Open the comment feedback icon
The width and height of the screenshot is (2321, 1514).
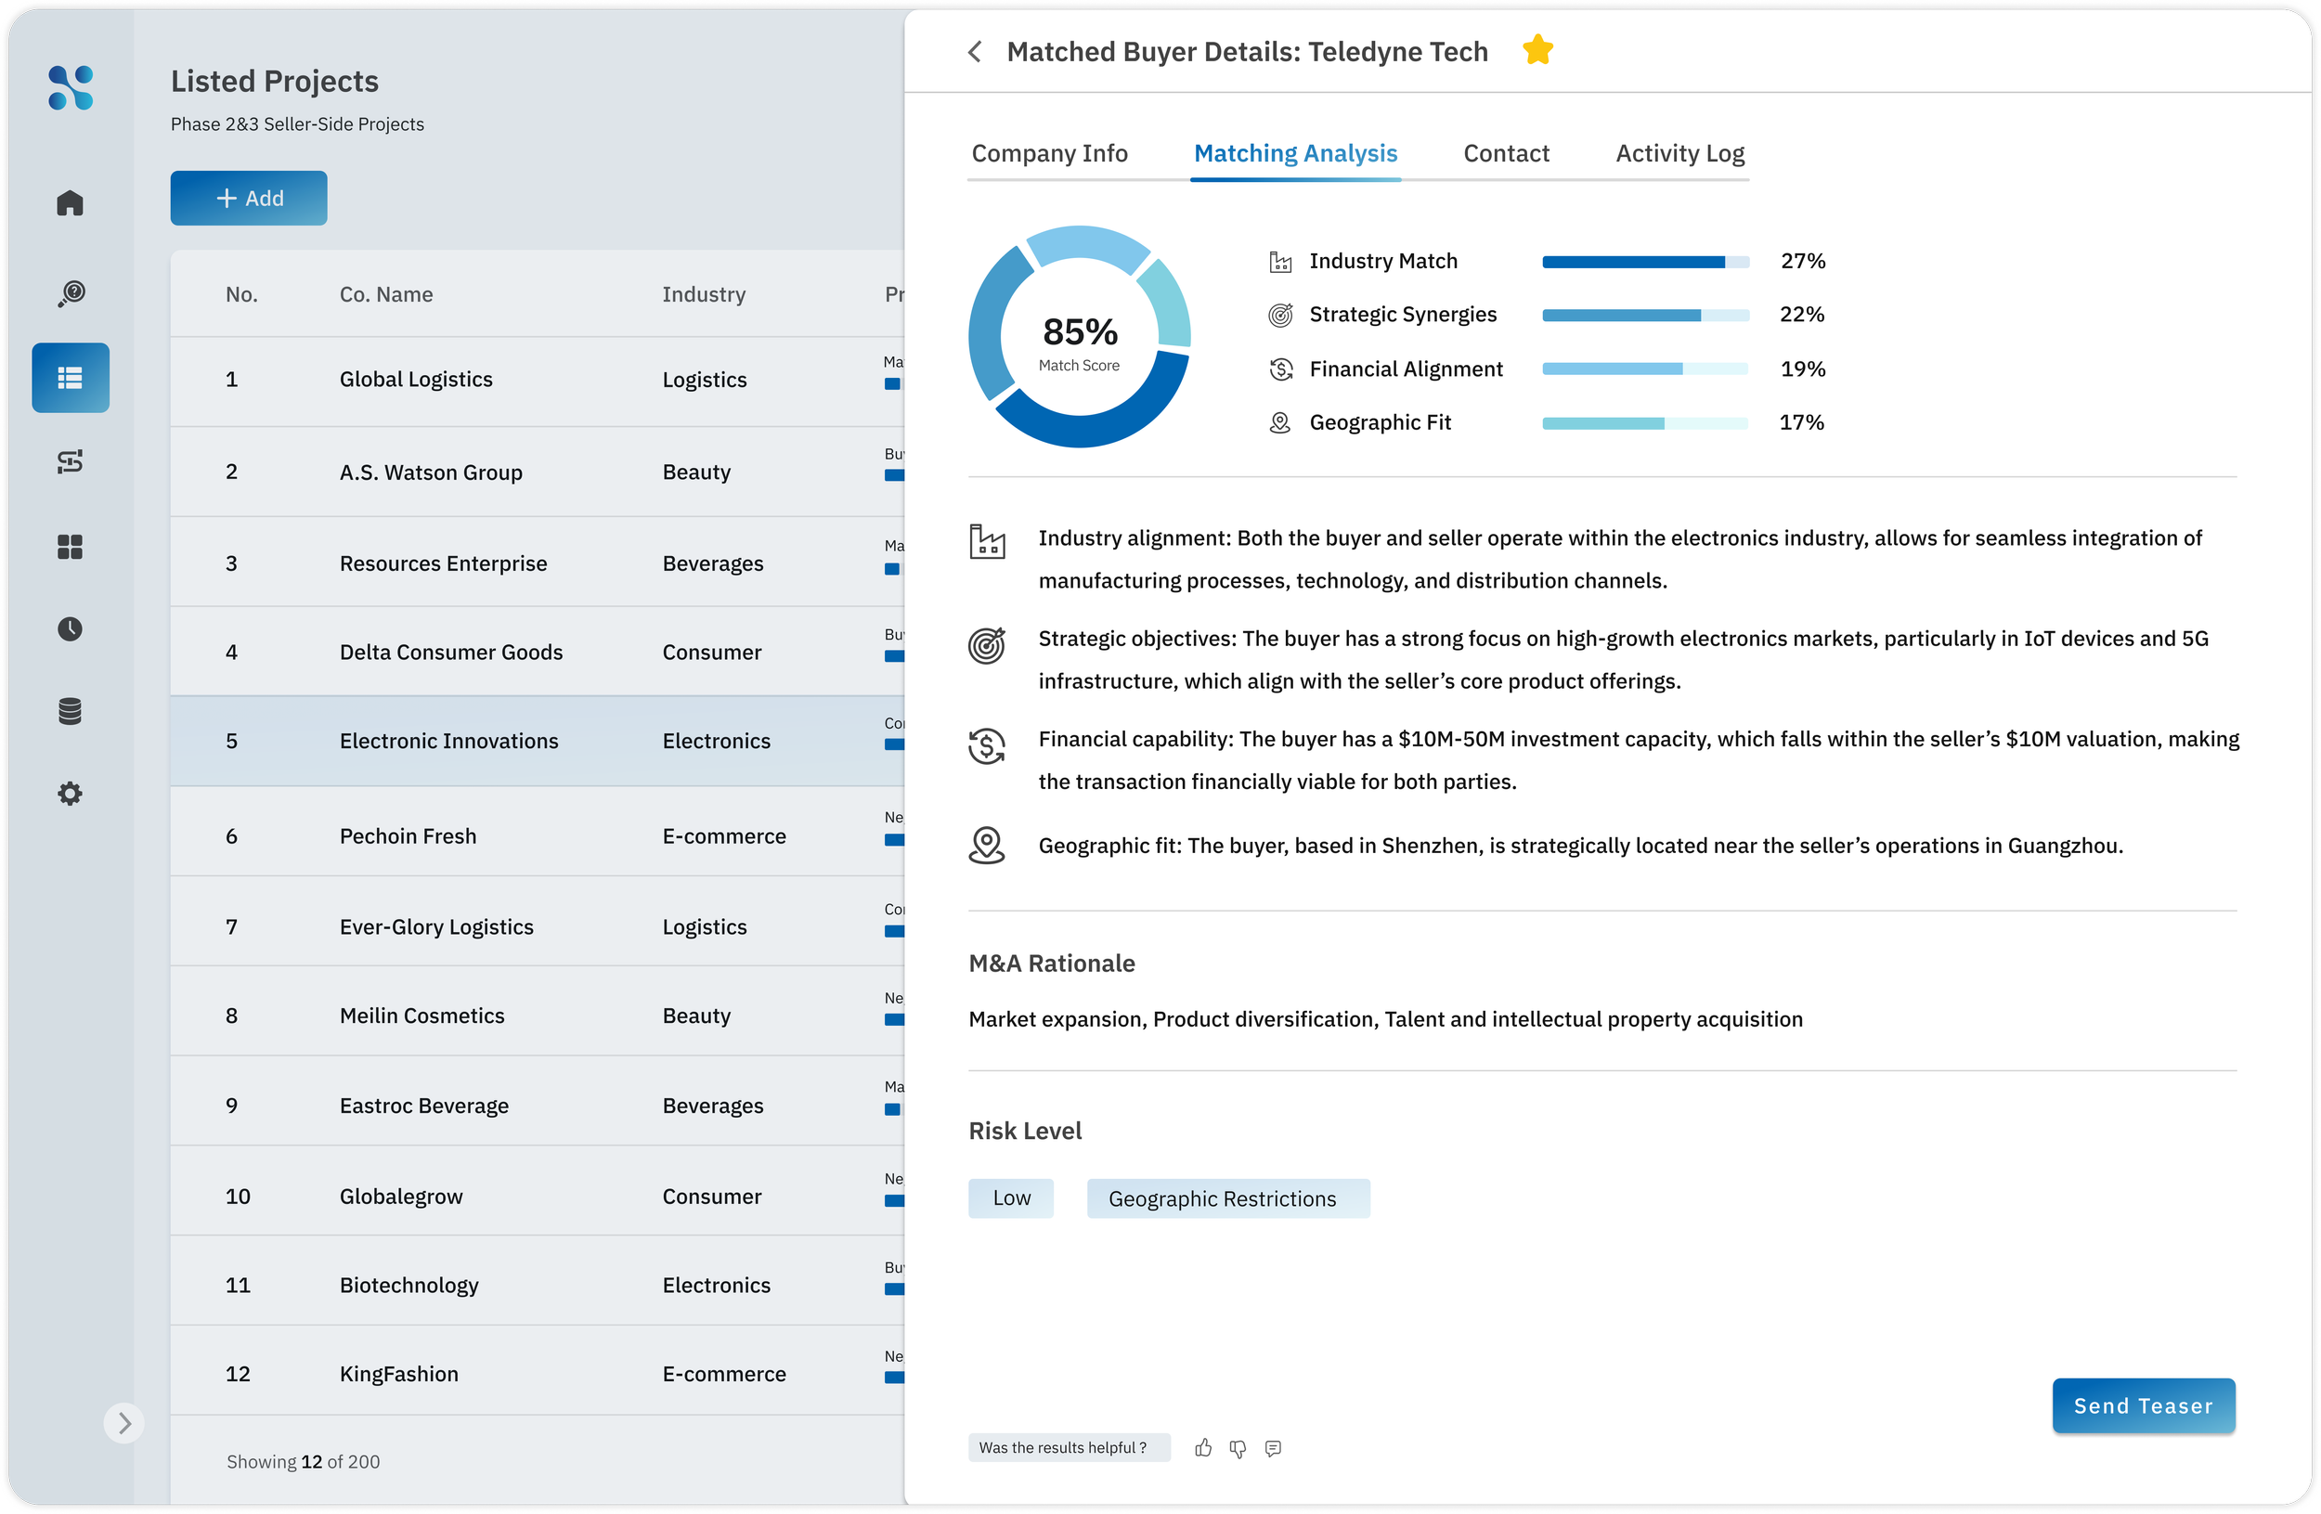tap(1273, 1448)
